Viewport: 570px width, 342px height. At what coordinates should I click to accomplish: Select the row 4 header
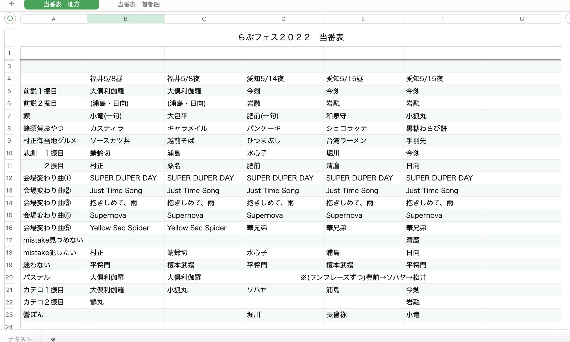coord(9,79)
